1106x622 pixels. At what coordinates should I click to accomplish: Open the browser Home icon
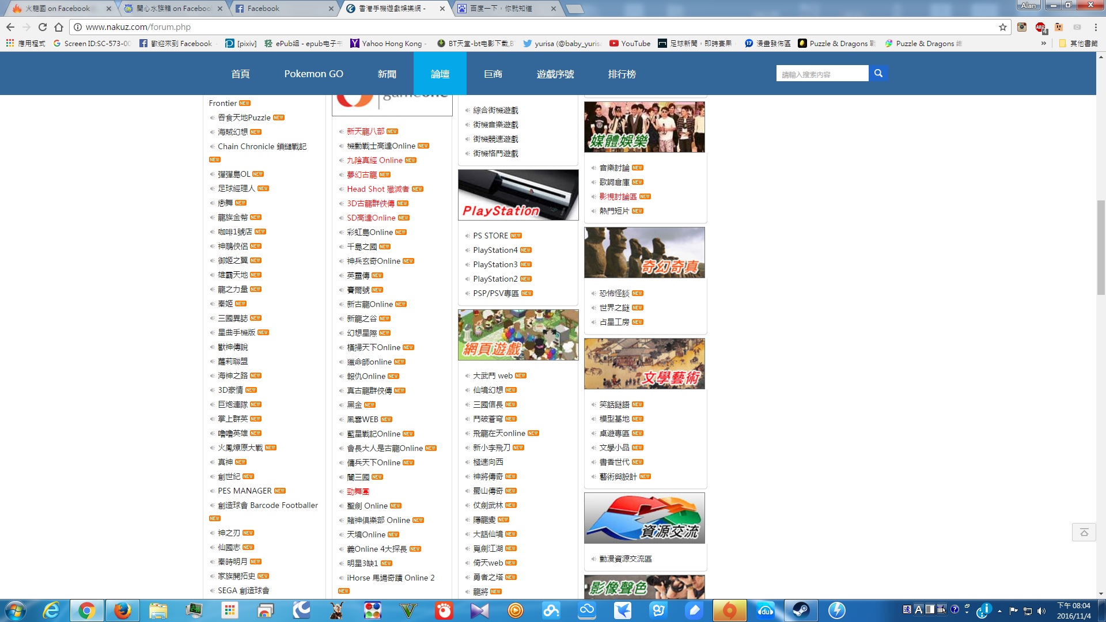pos(59,27)
